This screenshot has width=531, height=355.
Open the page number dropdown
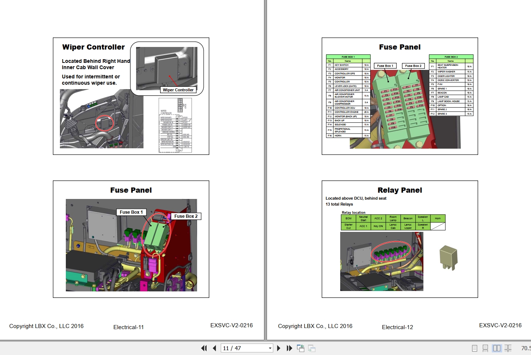[270, 348]
